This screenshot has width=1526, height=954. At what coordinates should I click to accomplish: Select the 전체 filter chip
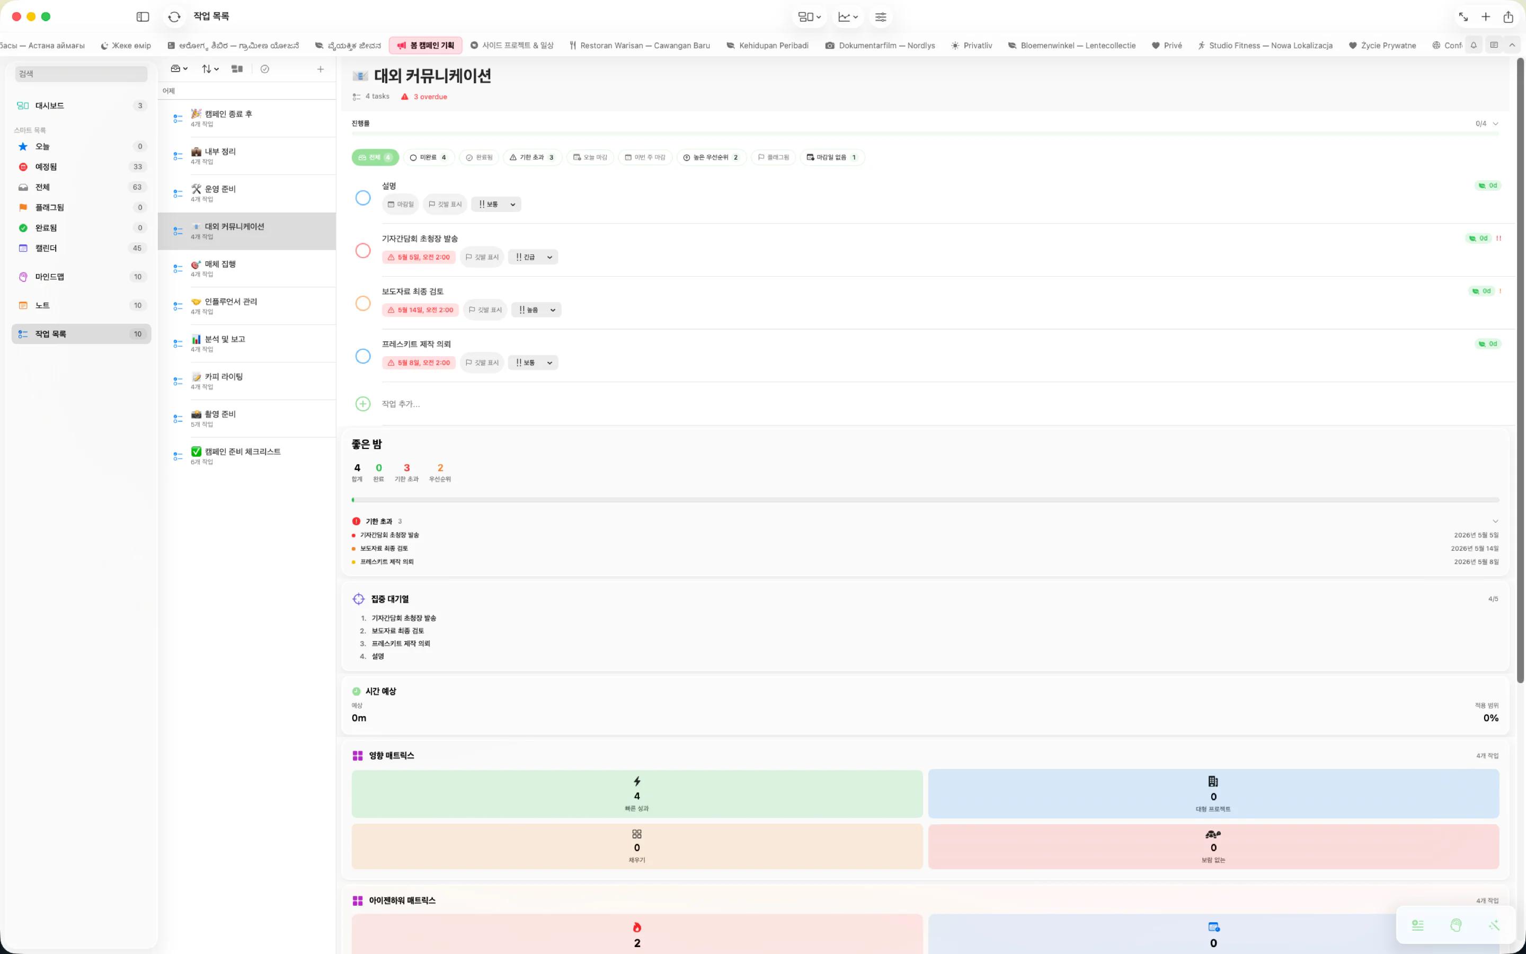point(375,158)
